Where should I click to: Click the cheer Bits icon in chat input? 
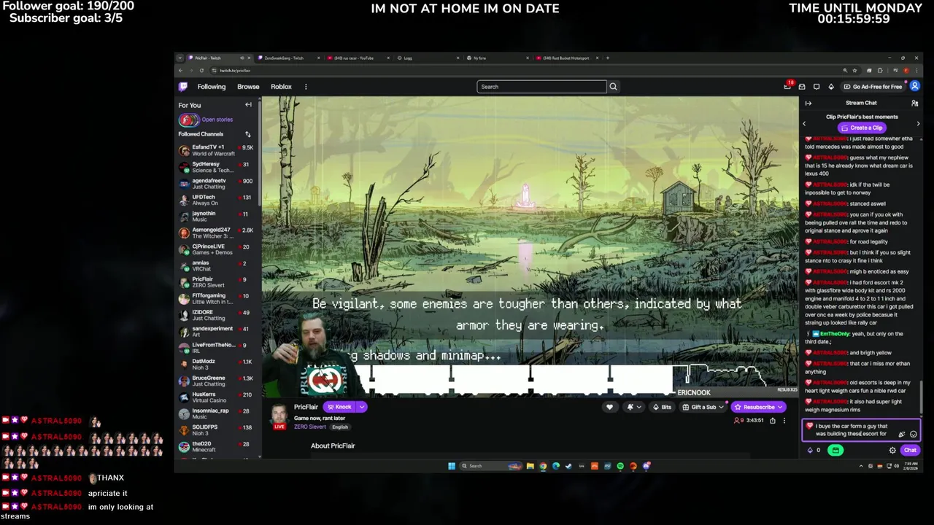point(901,434)
